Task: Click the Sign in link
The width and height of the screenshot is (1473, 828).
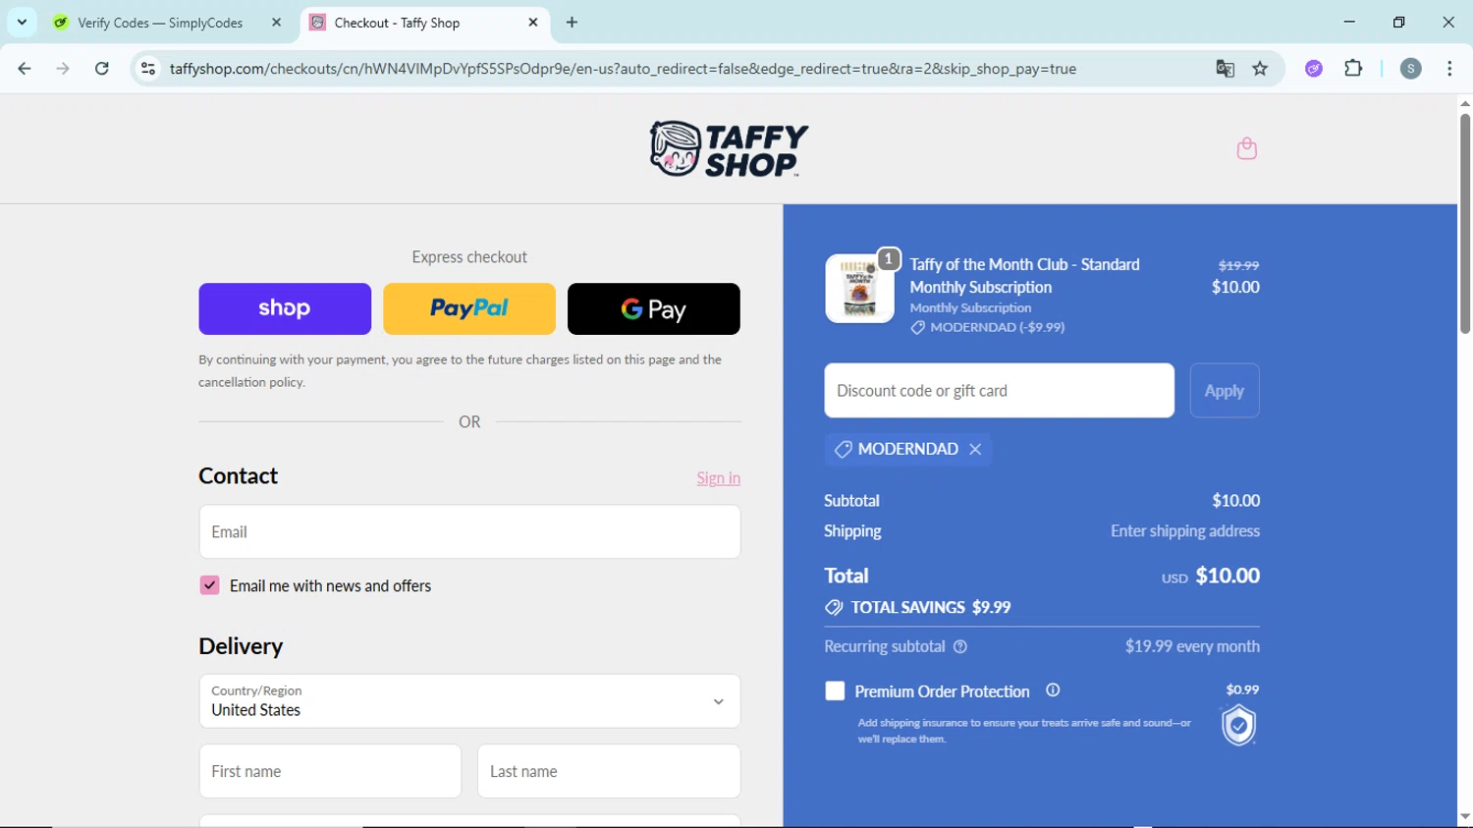Action: click(x=719, y=478)
